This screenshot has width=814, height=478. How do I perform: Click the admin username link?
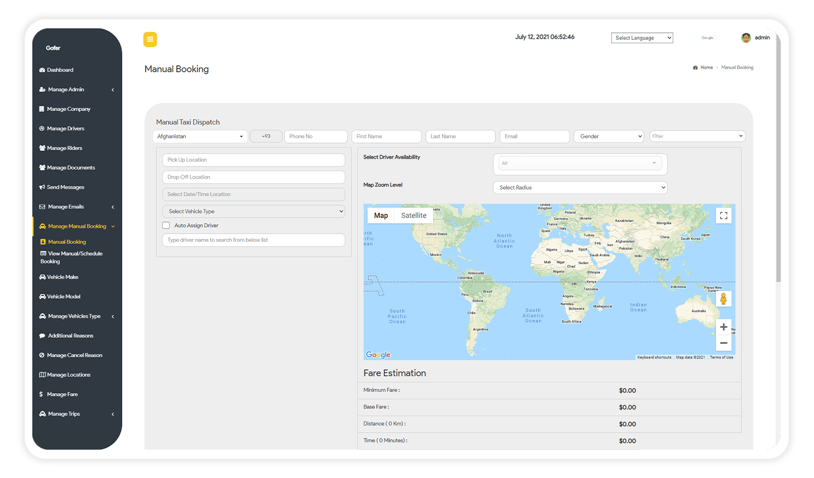(x=762, y=38)
